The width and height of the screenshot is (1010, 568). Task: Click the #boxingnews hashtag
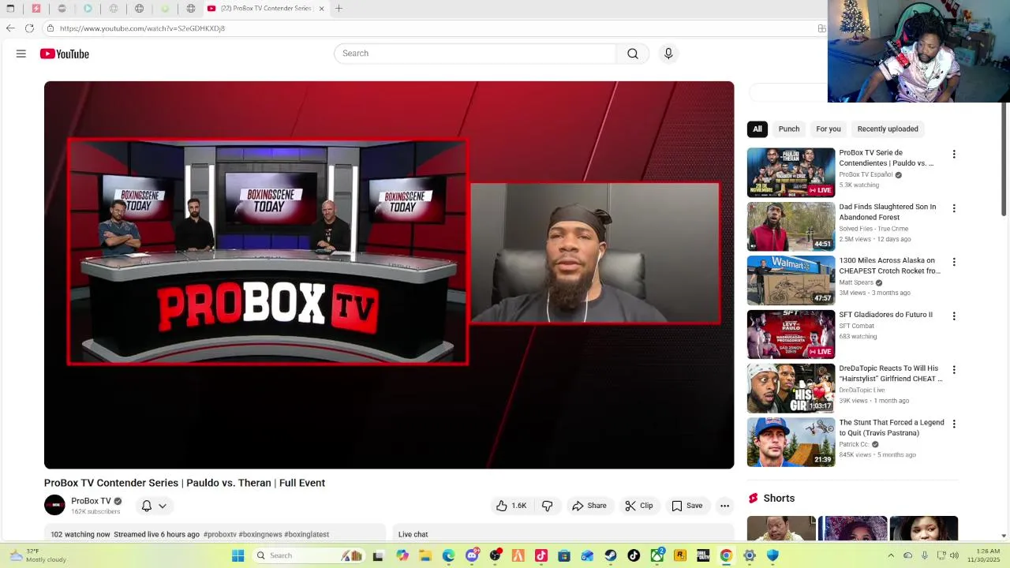(260, 534)
